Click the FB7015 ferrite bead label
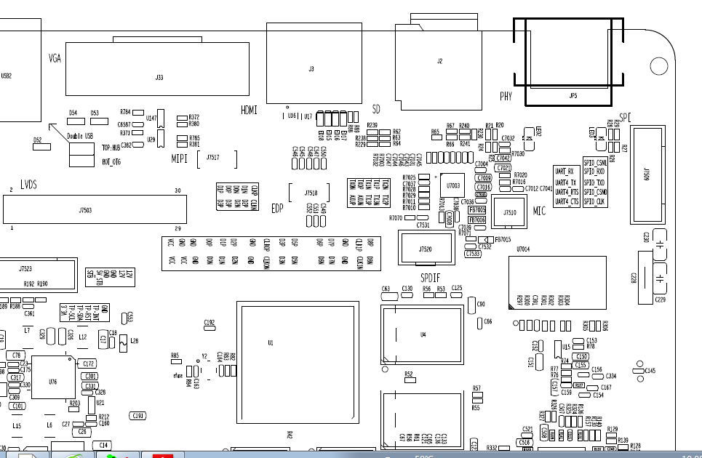This screenshot has width=702, height=458. pos(503,240)
